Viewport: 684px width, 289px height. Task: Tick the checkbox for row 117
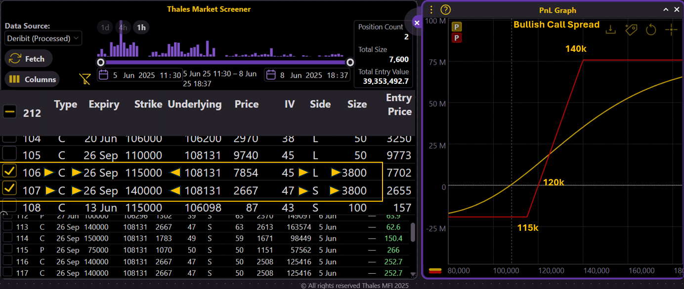(x=8, y=273)
